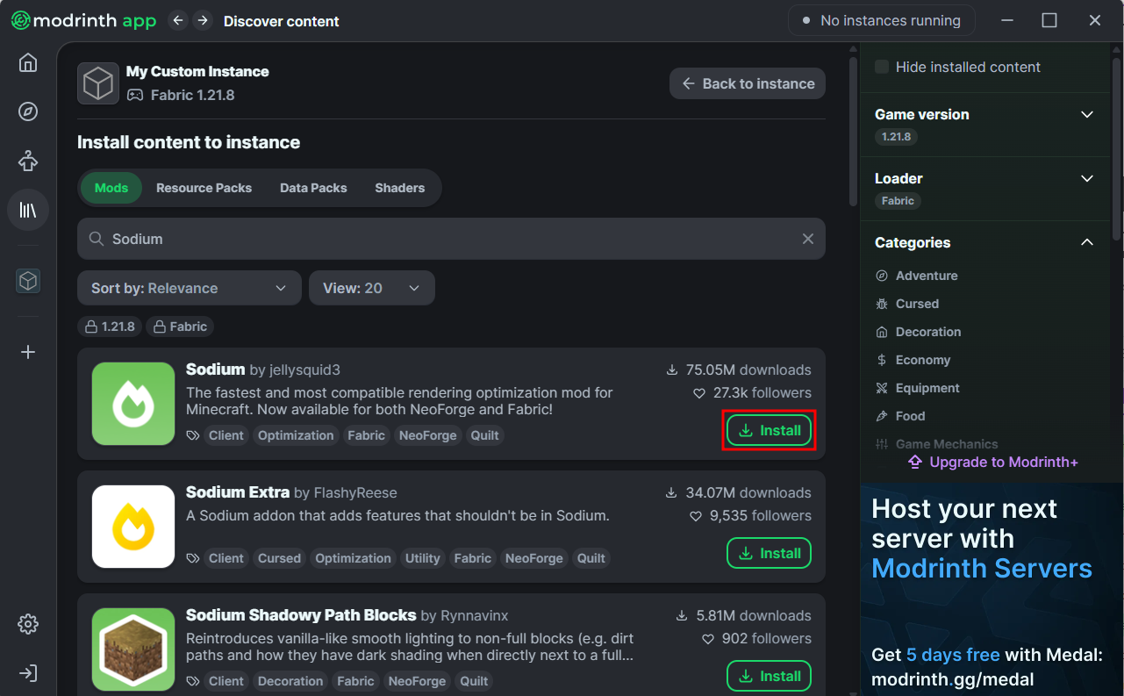Switch to the Mods tab
The image size is (1124, 696).
(x=111, y=188)
